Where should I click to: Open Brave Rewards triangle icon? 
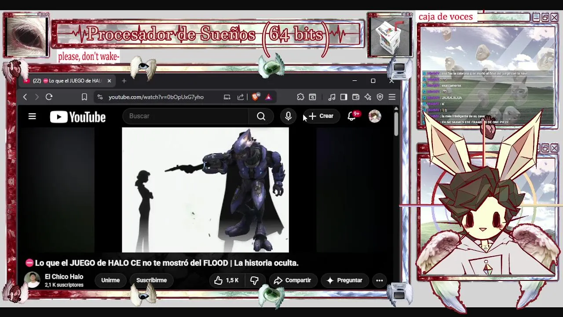[268, 97]
